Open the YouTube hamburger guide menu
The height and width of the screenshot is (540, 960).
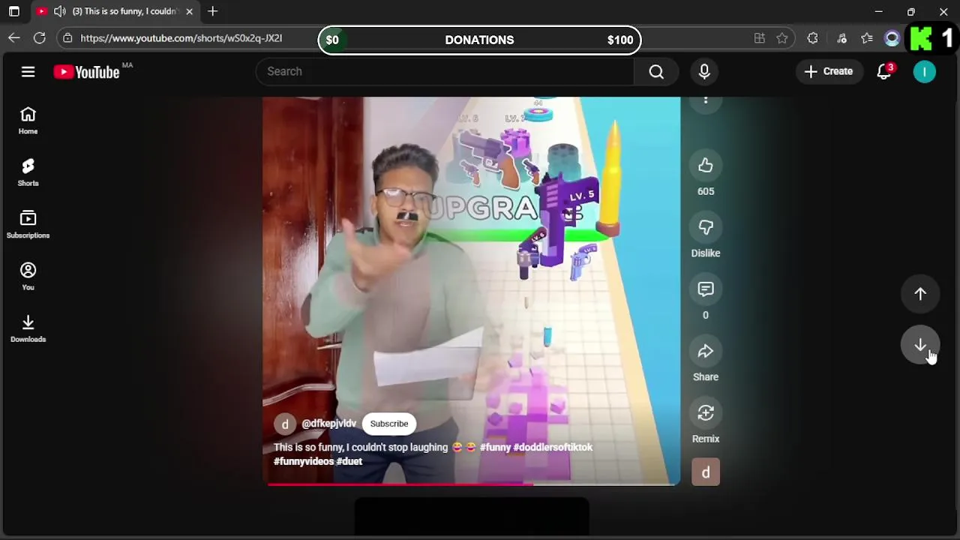28,71
